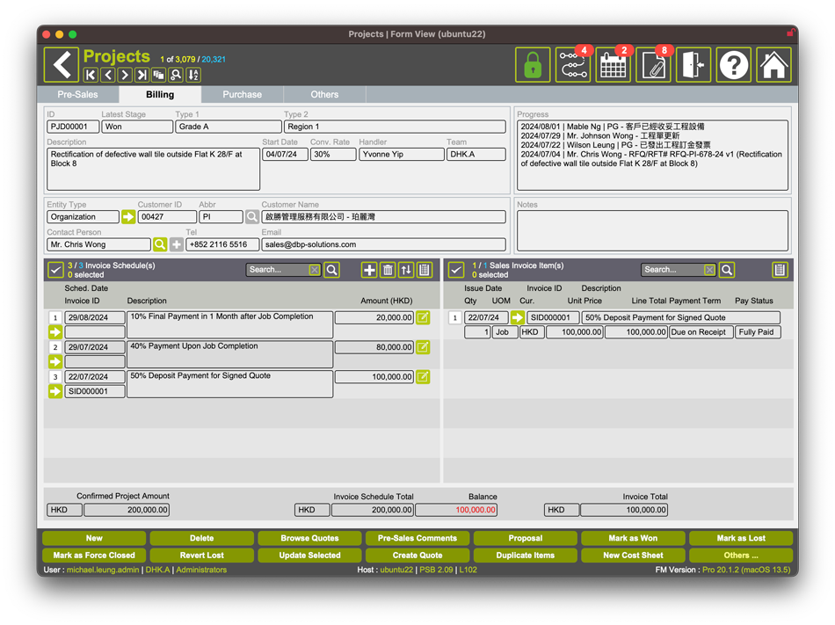Screen dimensions: 835x625
Task: Toggle select-all checkbox for Invoice Schedules
Action: tap(54, 270)
